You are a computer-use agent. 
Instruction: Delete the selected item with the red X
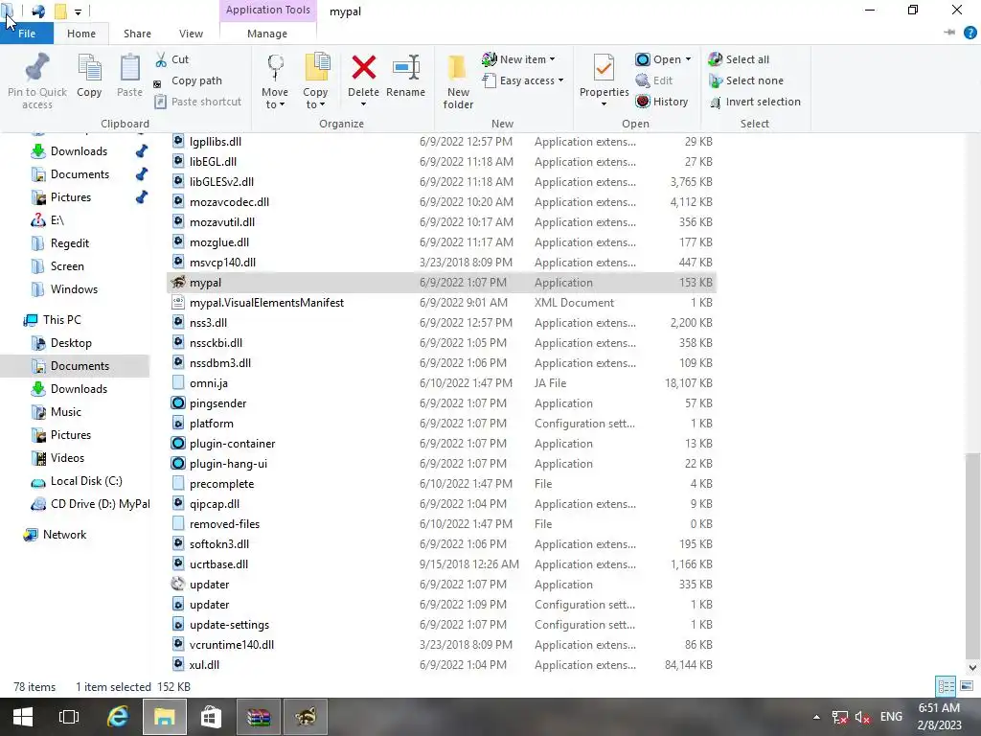point(363,68)
